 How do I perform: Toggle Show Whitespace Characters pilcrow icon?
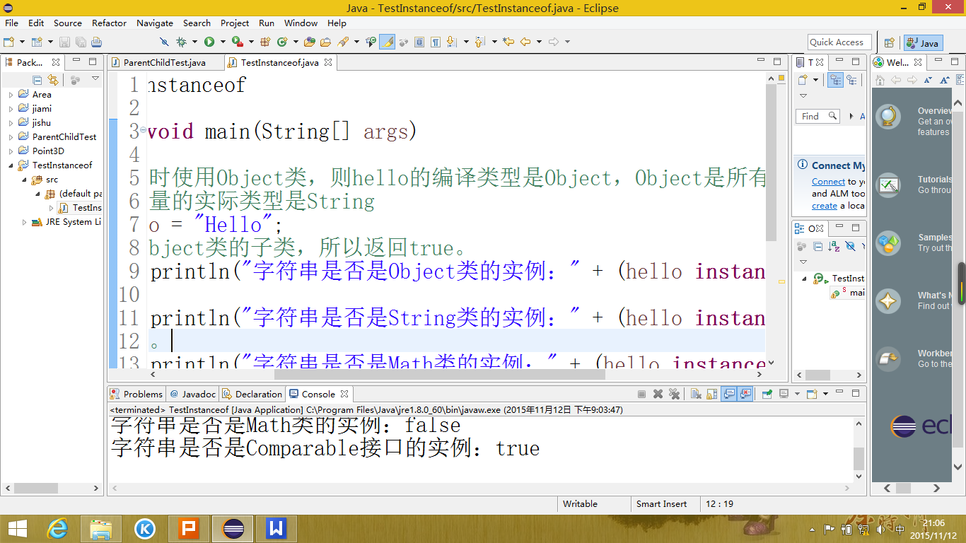[x=436, y=42]
